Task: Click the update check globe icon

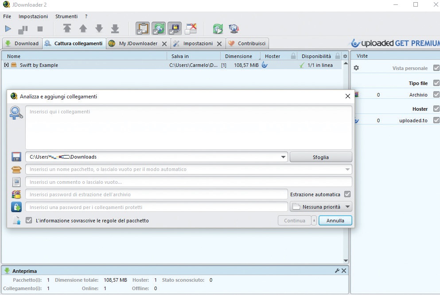Action: click(x=234, y=29)
